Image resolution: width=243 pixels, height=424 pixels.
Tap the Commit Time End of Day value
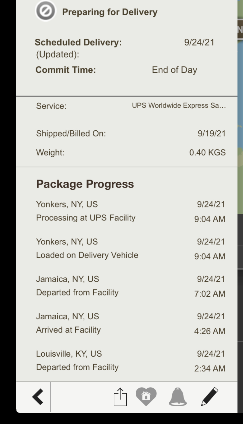(x=174, y=70)
